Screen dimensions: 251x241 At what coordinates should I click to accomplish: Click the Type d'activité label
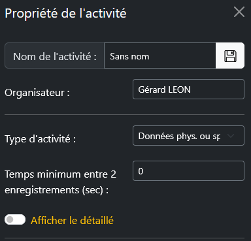(x=41, y=138)
